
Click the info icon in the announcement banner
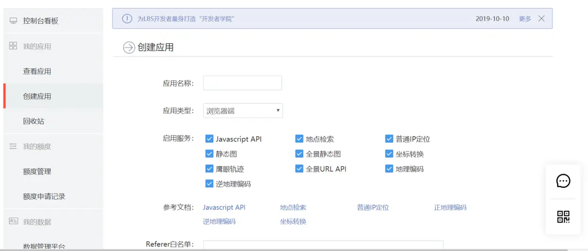127,18
